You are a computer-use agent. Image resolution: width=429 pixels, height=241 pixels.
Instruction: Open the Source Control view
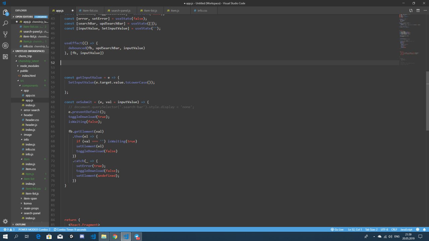click(5, 34)
